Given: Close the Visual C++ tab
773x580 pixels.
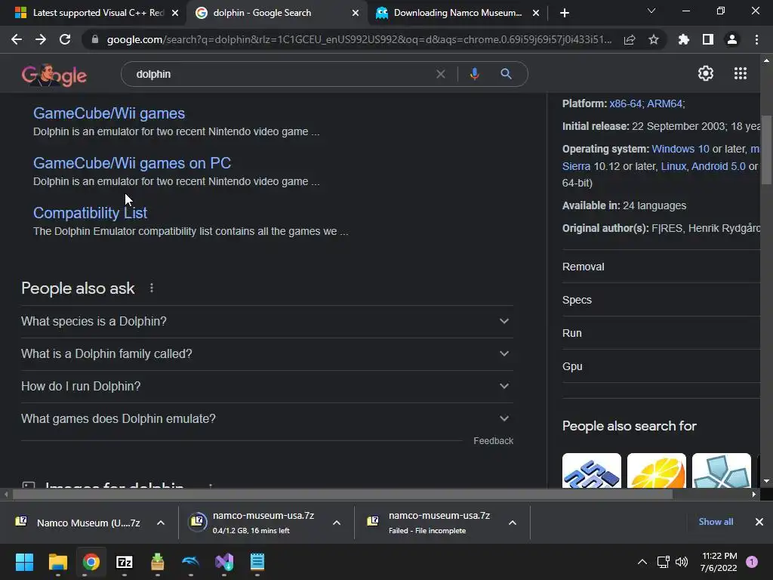Looking at the screenshot, I should (175, 13).
